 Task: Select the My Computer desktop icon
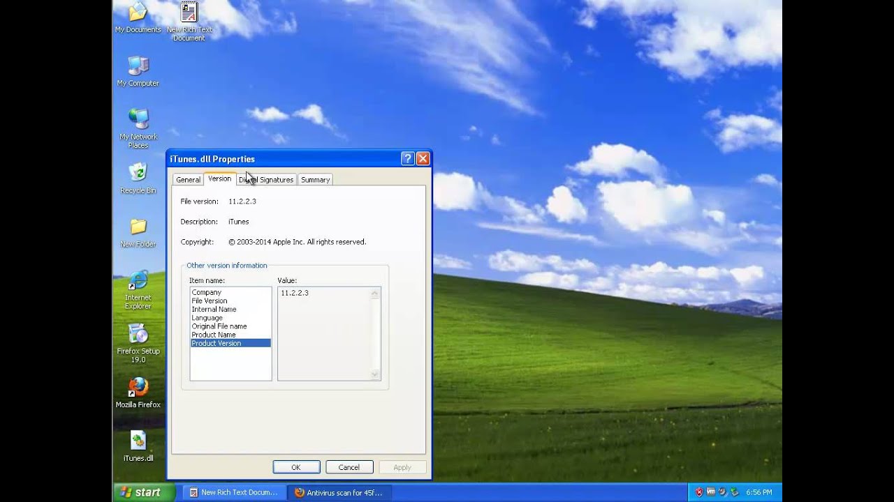click(138, 71)
